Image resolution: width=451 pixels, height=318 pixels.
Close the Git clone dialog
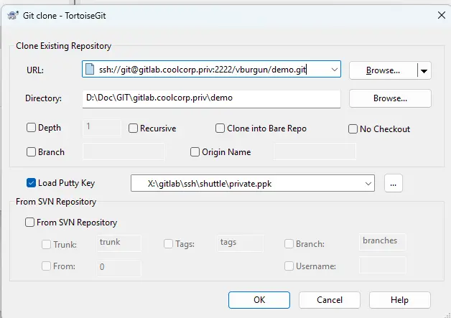coord(441,15)
